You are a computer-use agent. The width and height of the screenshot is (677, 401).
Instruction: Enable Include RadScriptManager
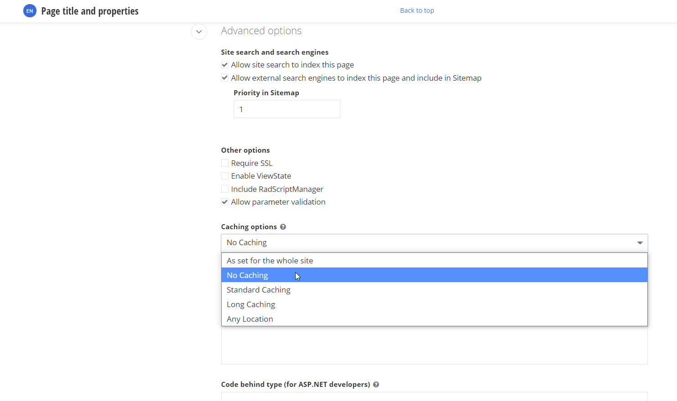(225, 189)
